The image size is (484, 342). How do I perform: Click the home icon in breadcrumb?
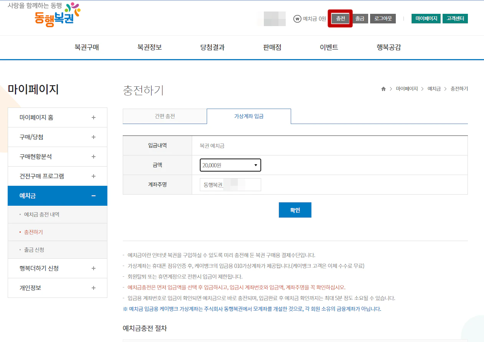tap(383, 88)
